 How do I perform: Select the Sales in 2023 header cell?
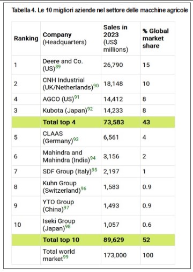tap(121, 38)
